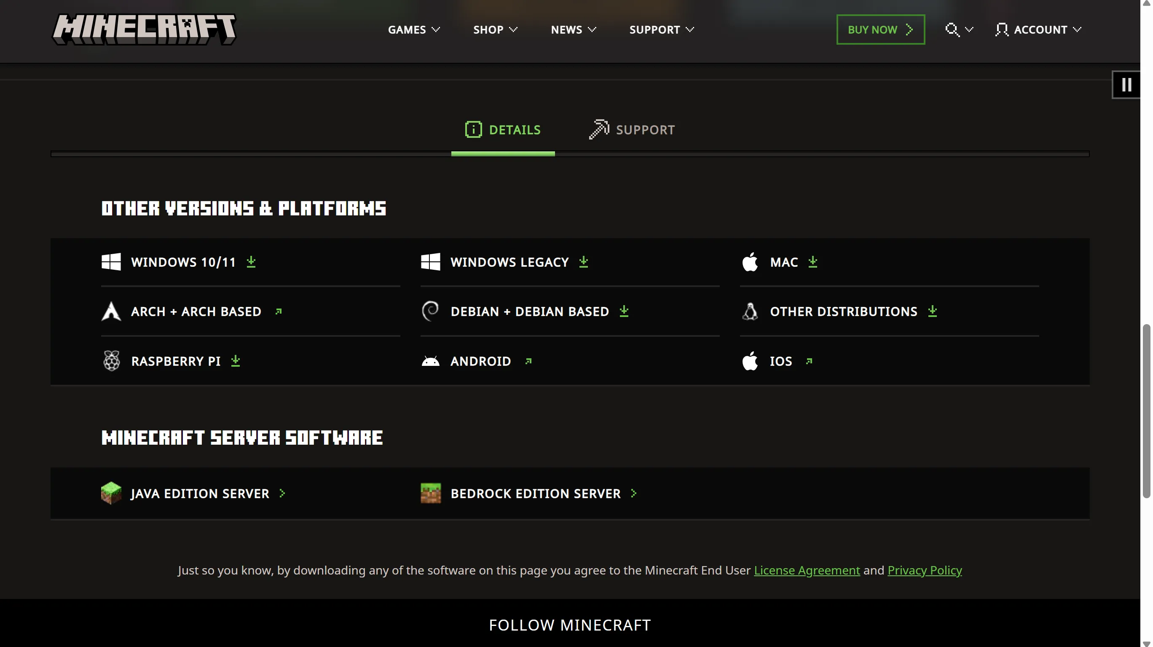The image size is (1153, 647).
Task: Click the Arch Linux logo icon
Action: click(x=111, y=311)
